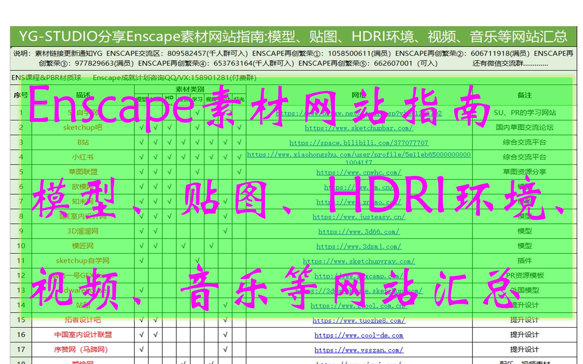583x364 pixels.
Task: Select the 提升设计 note in row 16
Action: 524,335
